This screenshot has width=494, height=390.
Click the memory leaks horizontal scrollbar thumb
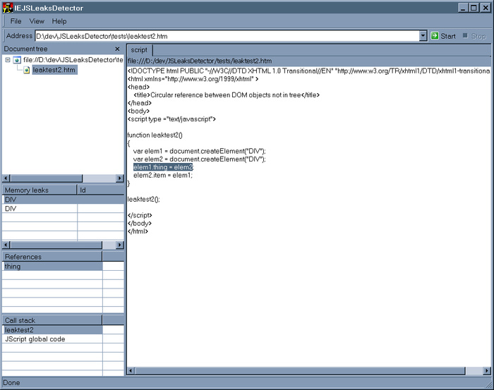click(56, 245)
